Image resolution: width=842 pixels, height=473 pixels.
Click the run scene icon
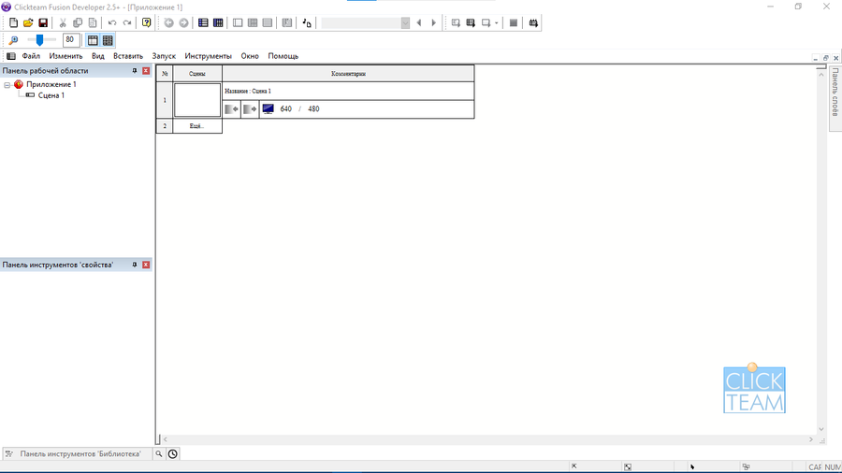pos(486,22)
